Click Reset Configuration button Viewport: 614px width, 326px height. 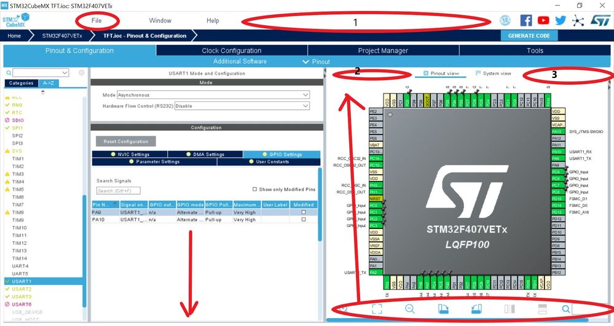click(126, 141)
